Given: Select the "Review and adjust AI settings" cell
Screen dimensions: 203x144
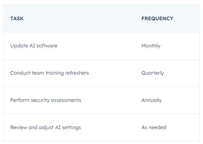Looking at the screenshot, I should [x=45, y=128].
